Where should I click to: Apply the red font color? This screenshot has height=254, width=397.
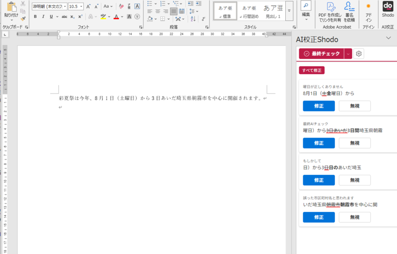[x=116, y=17]
